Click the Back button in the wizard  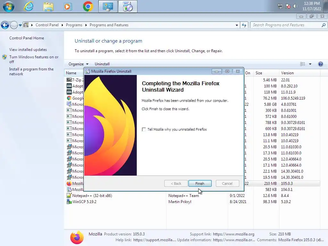pos(176,184)
